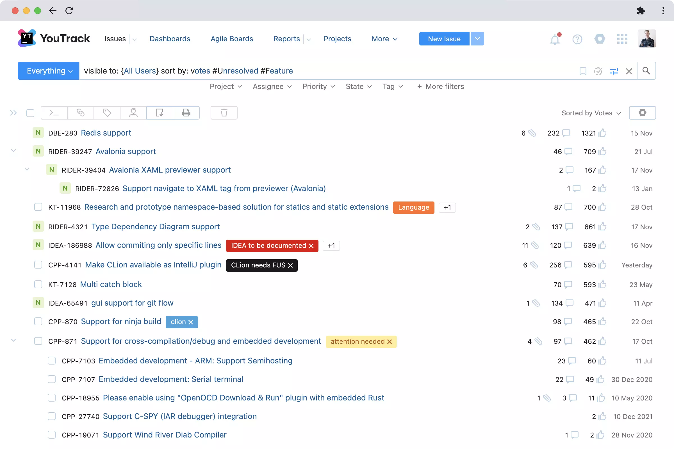Open the tag icon in the issues toolbar
The width and height of the screenshot is (674, 449).
(x=107, y=113)
